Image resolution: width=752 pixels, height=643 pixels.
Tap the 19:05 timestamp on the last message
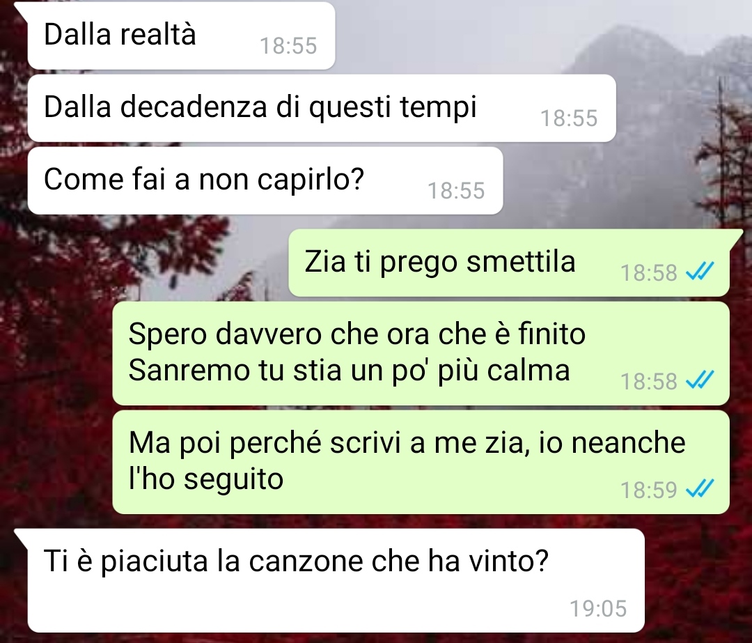[598, 608]
